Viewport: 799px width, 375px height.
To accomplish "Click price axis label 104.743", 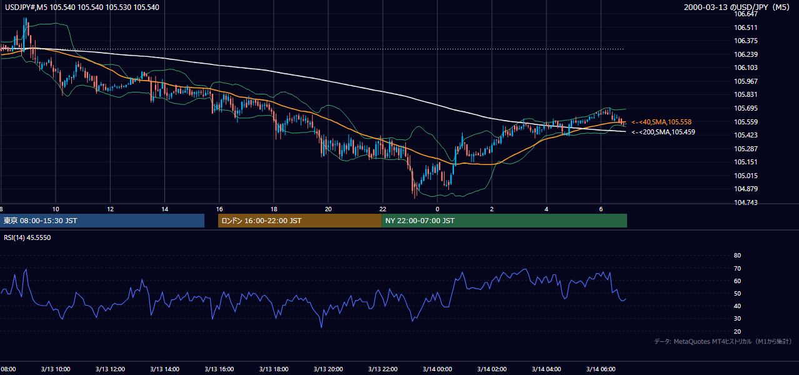I will 746,202.
